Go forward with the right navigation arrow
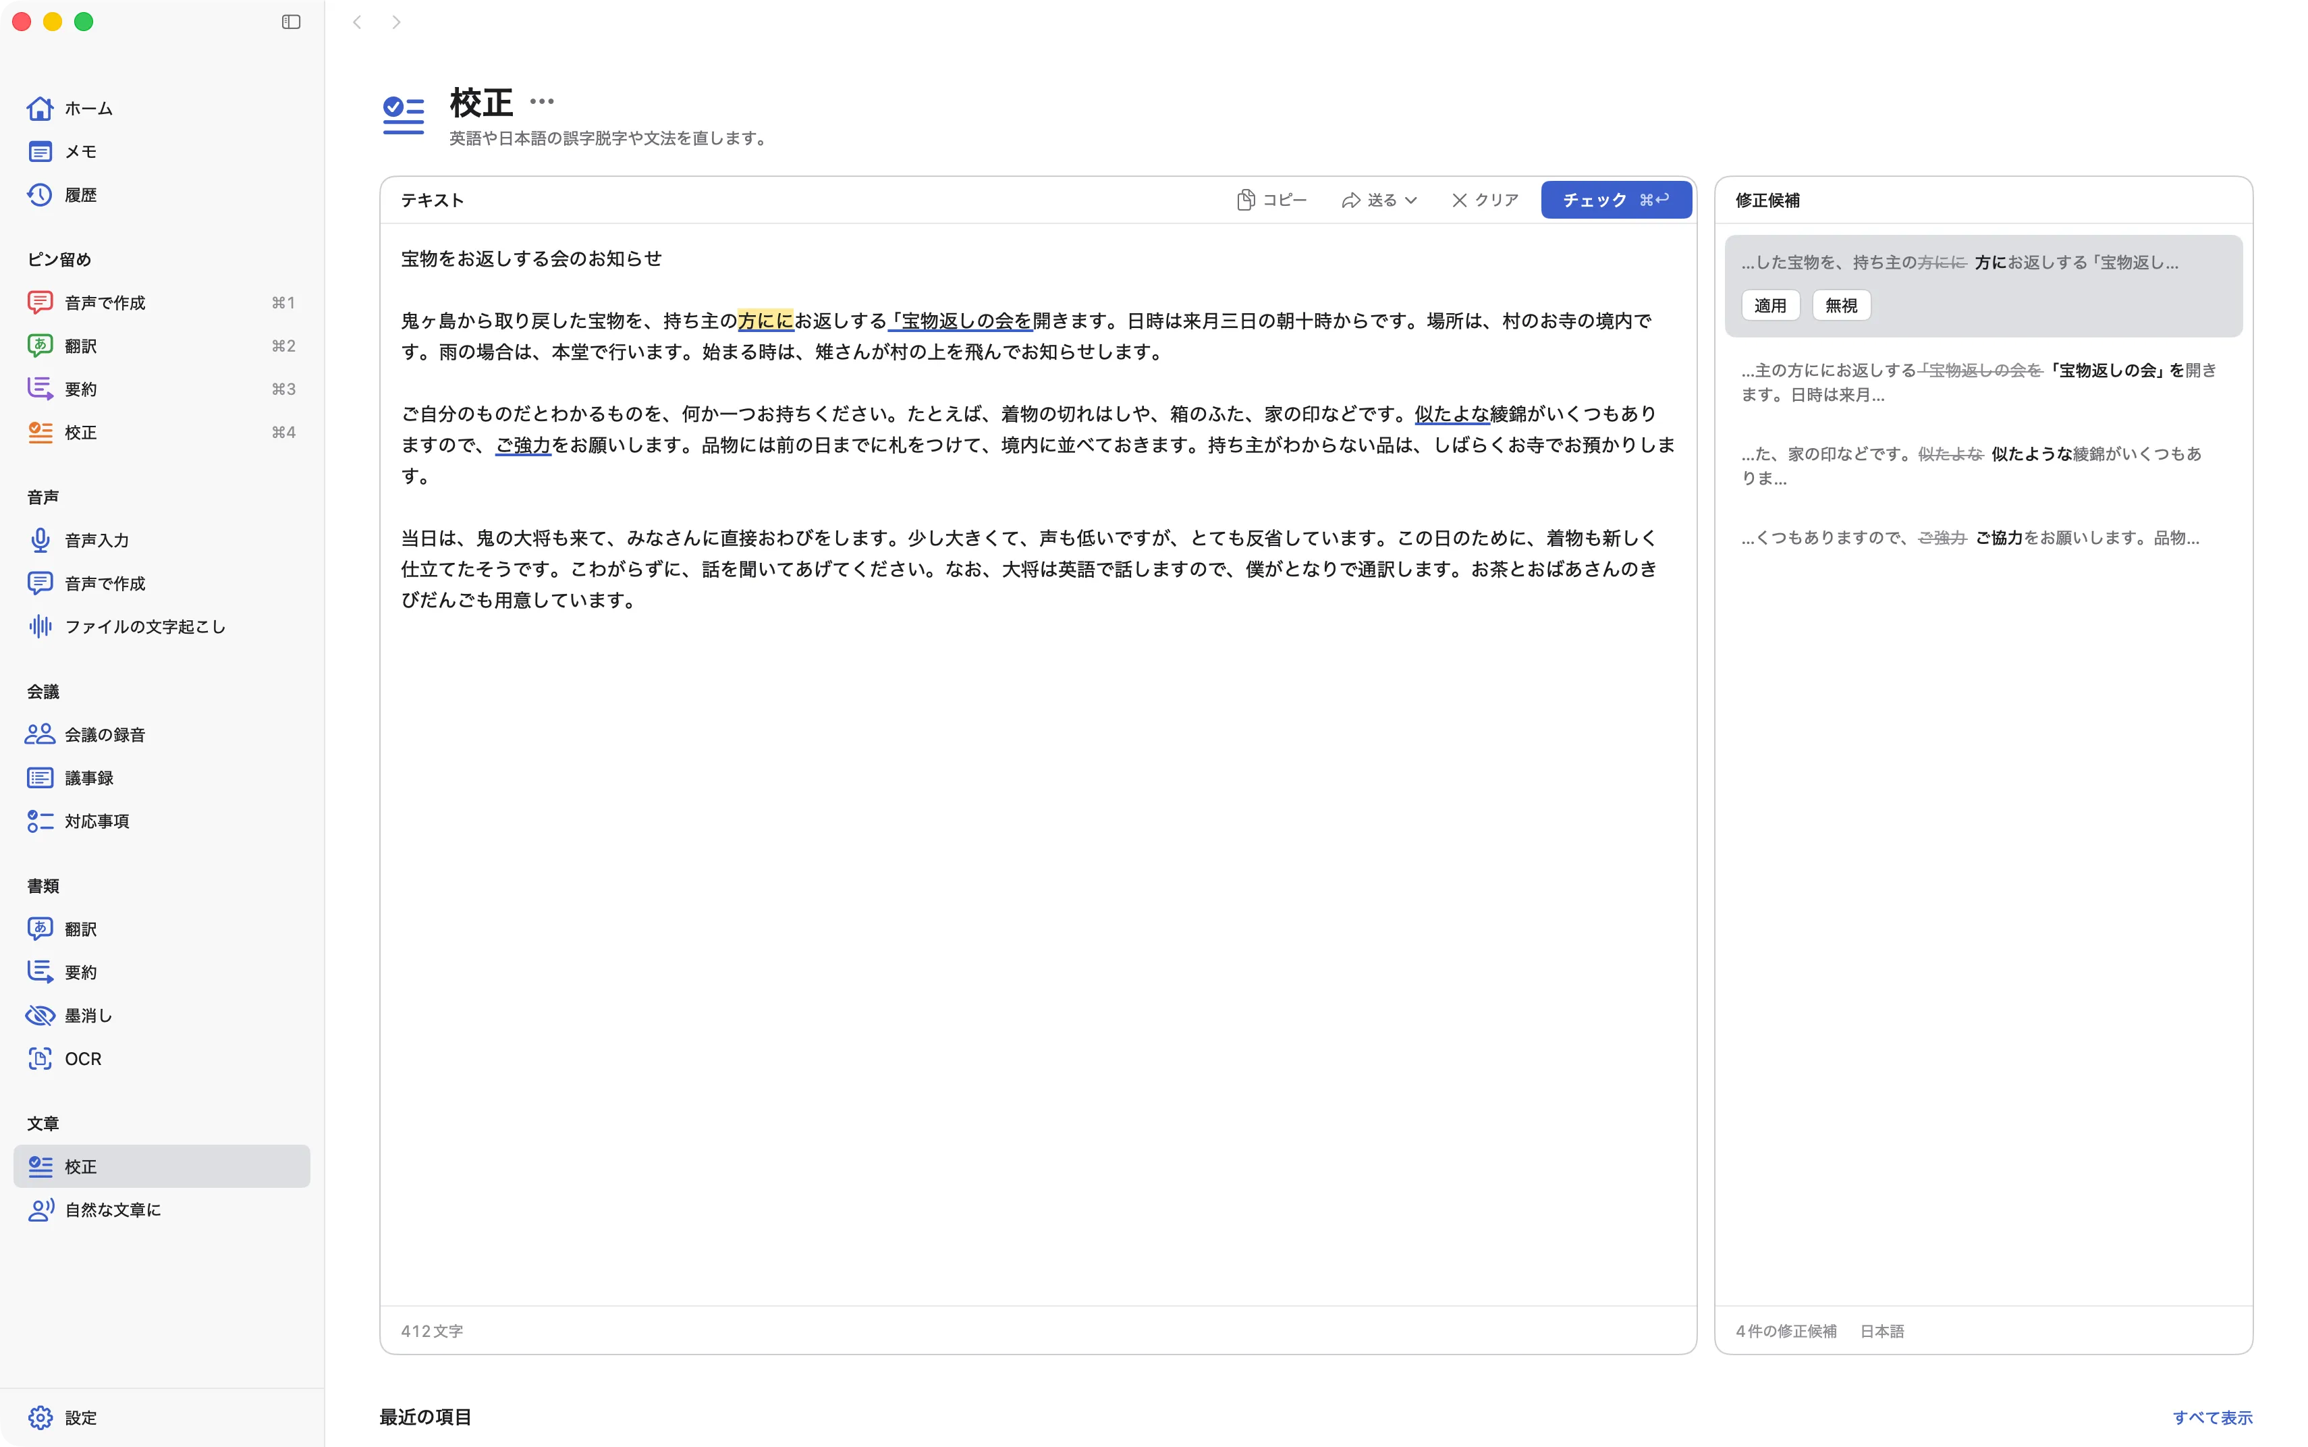The height and width of the screenshot is (1447, 2308). 396,22
